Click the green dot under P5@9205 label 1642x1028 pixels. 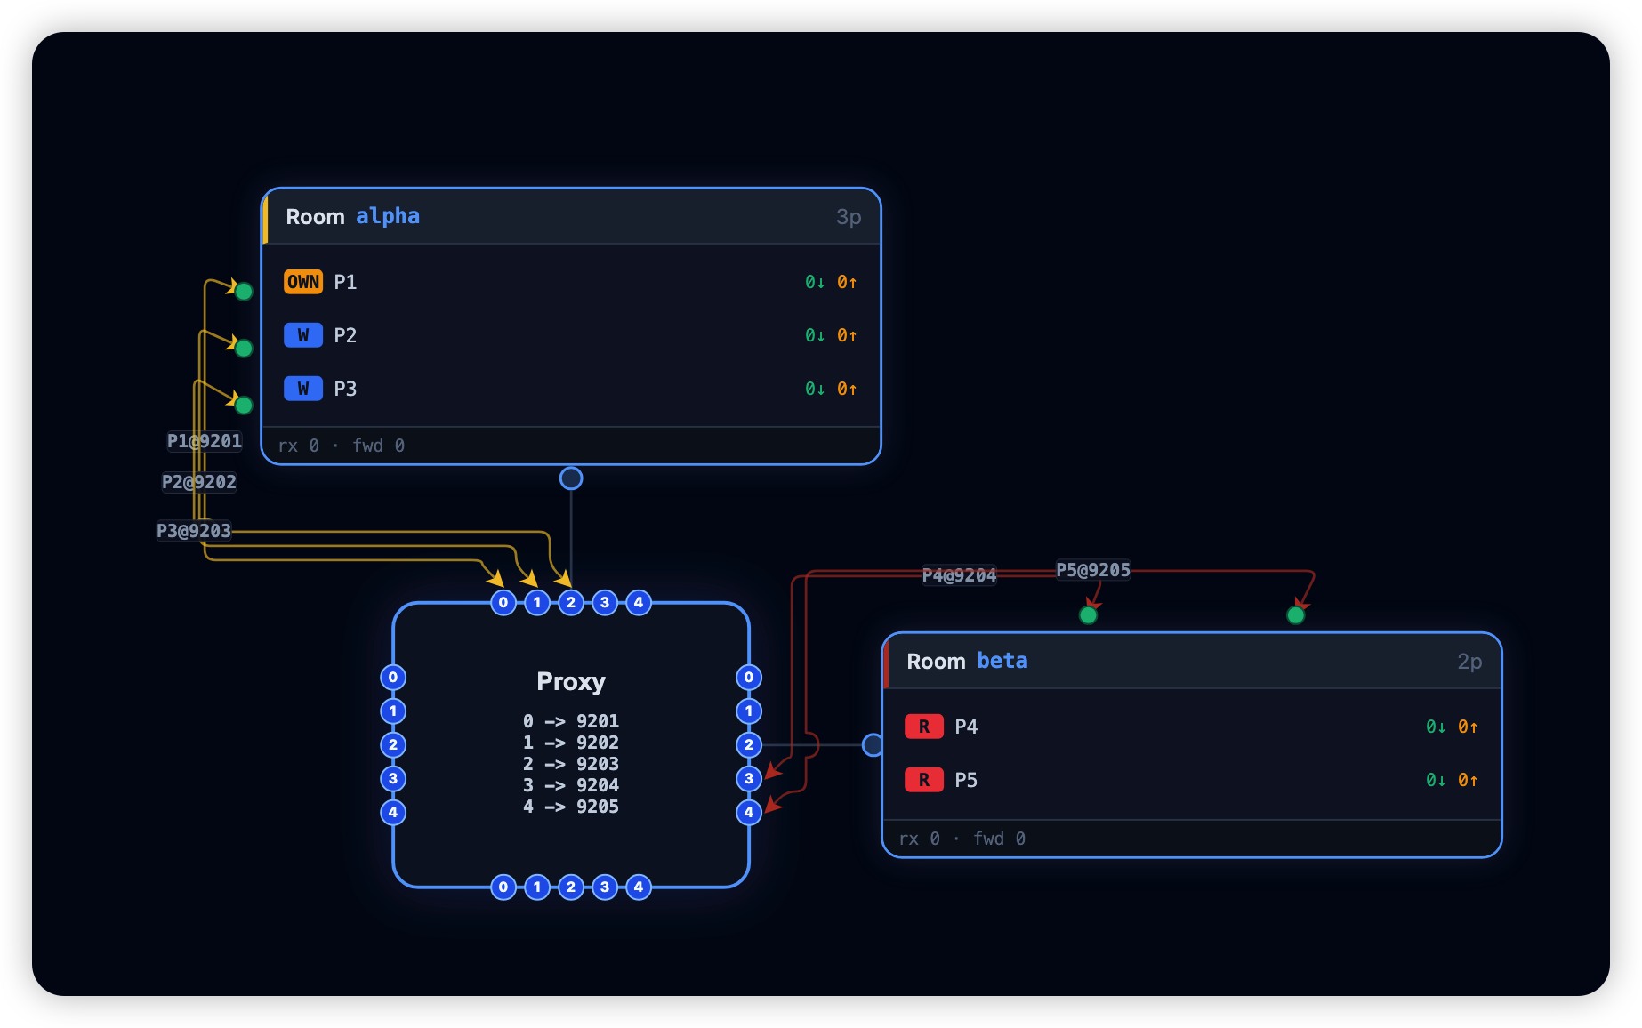(x=1088, y=615)
